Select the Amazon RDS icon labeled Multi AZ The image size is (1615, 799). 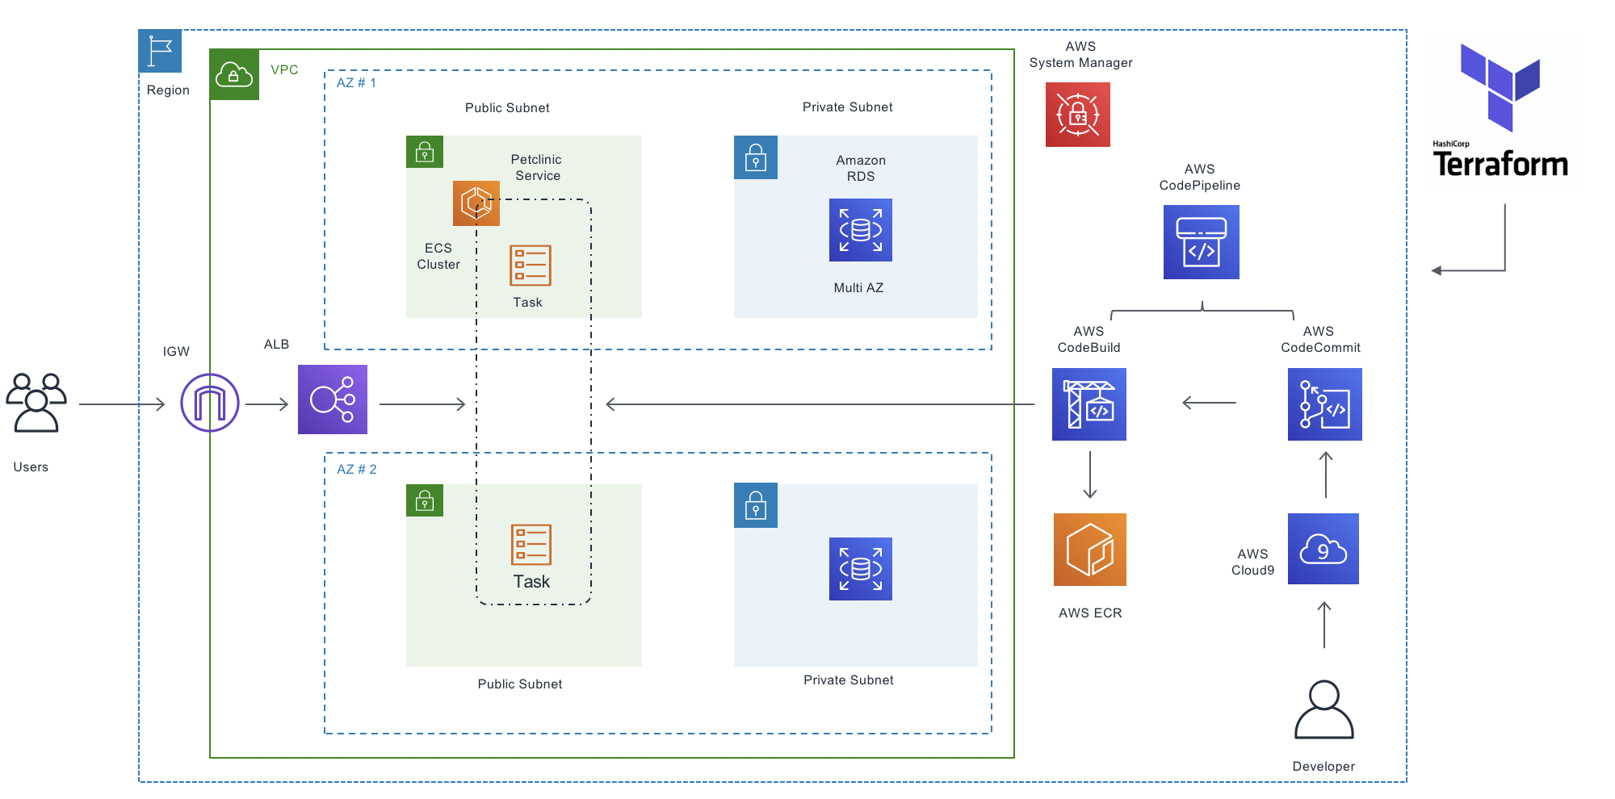[861, 230]
